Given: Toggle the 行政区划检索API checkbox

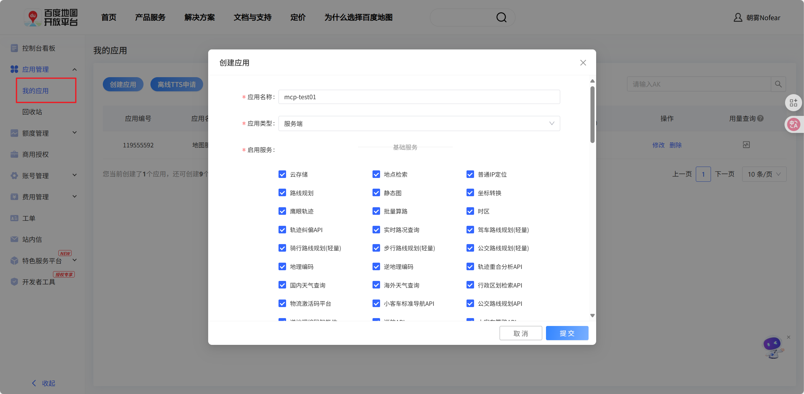Looking at the screenshot, I should click(470, 285).
